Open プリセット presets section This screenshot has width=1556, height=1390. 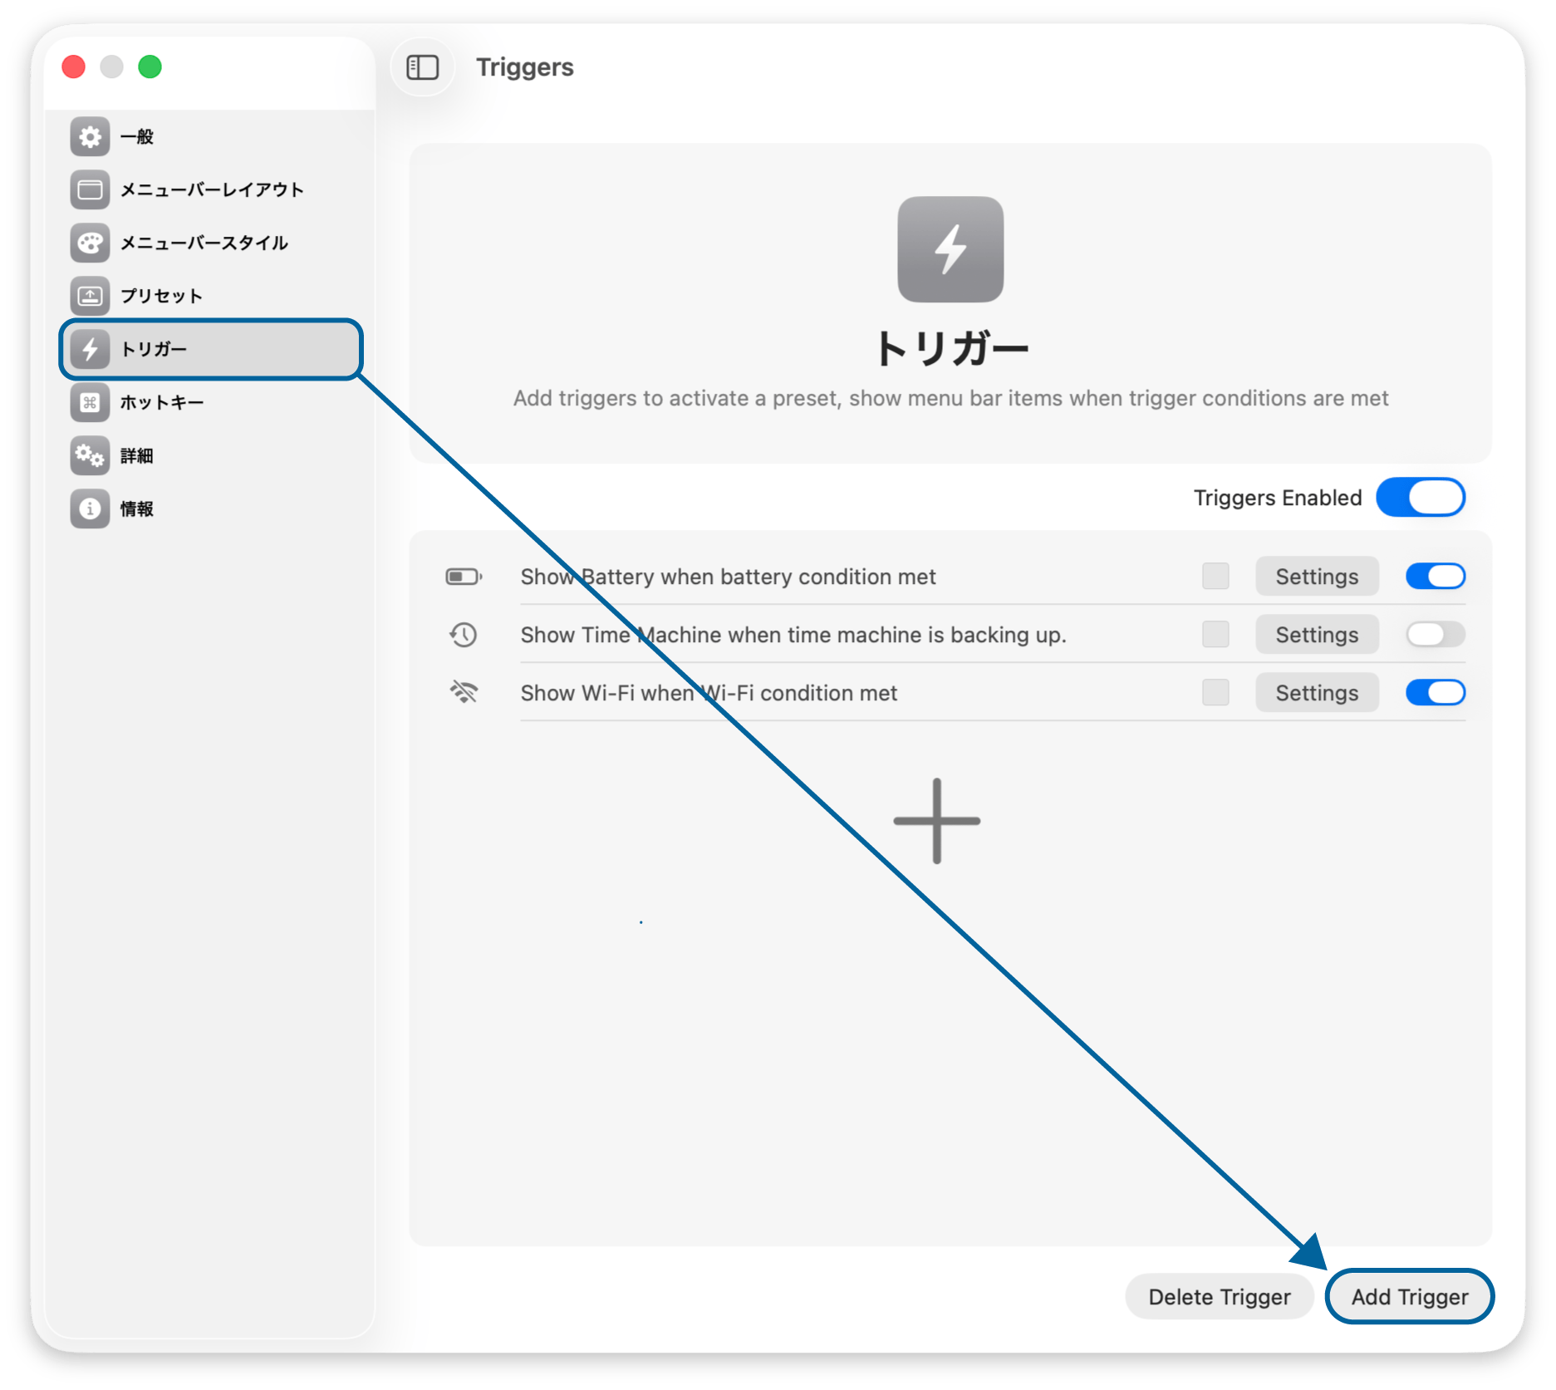coord(161,297)
